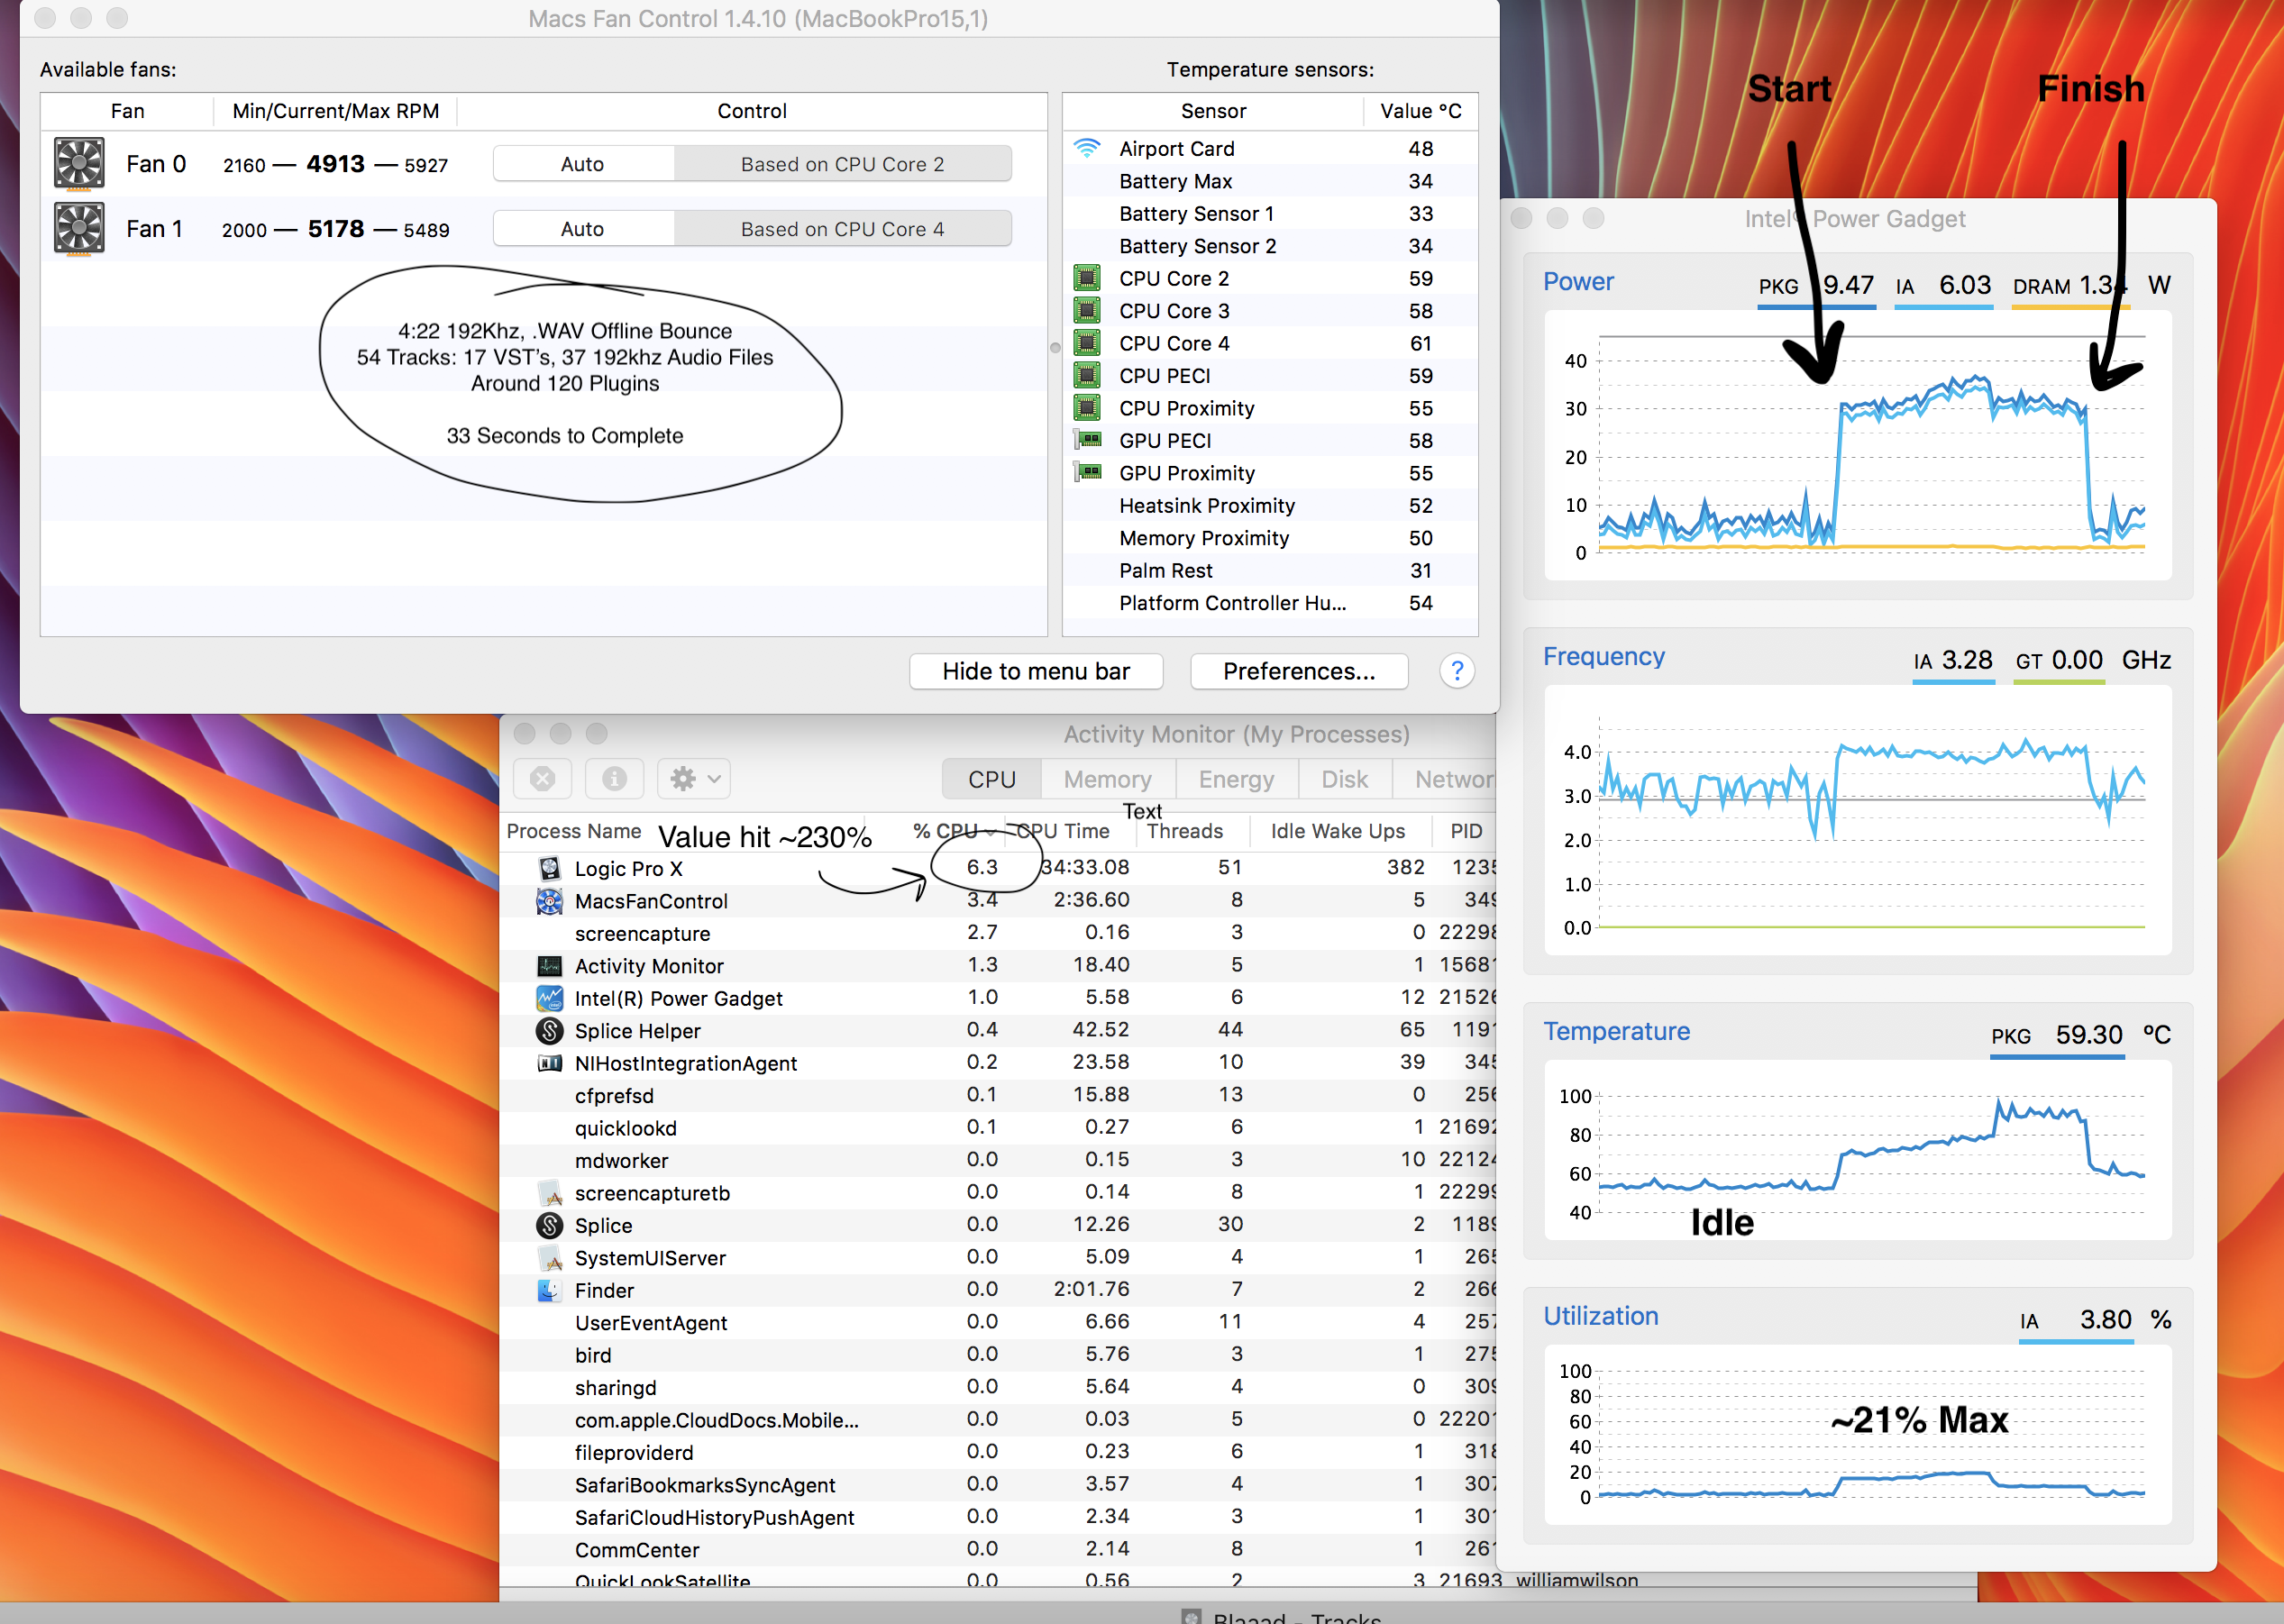Click the CPU Core 3 chip icon
The height and width of the screenshot is (1624, 2284).
(1087, 311)
